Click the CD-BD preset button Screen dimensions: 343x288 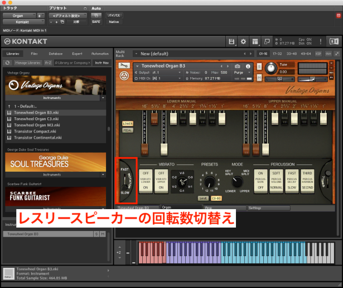216,199
